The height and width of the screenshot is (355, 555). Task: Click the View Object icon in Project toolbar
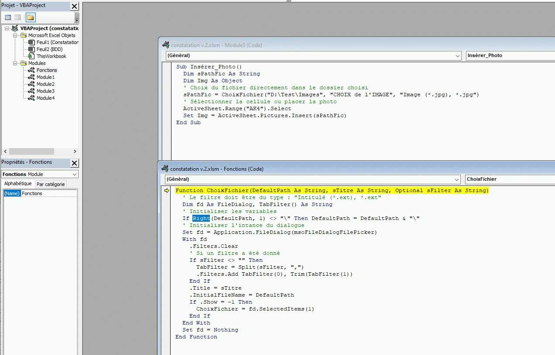tap(18, 17)
